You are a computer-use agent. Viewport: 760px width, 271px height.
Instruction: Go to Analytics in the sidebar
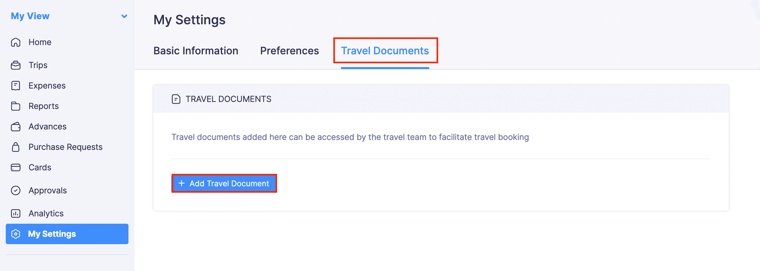coord(46,213)
